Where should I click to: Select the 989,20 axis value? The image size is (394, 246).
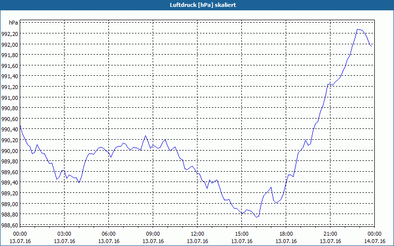(x=10, y=193)
